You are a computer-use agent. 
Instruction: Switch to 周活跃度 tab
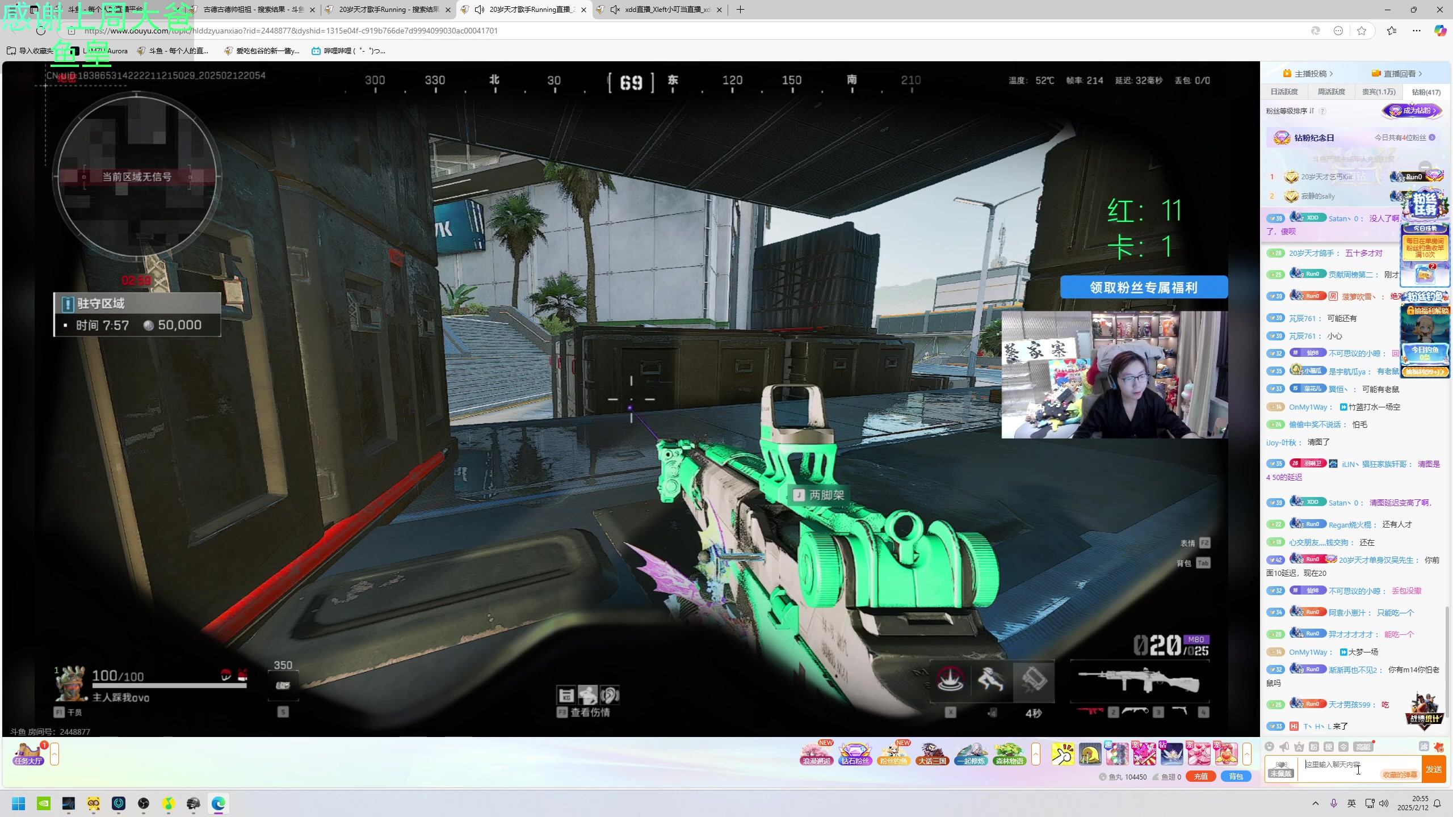[1331, 92]
